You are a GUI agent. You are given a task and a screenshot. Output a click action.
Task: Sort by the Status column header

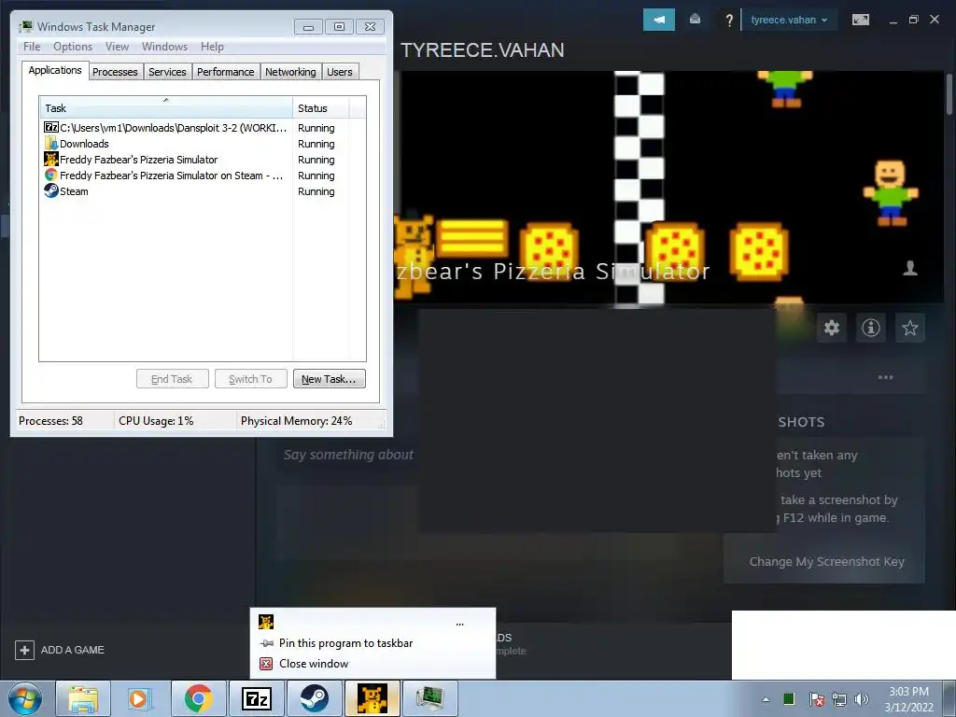(x=321, y=108)
